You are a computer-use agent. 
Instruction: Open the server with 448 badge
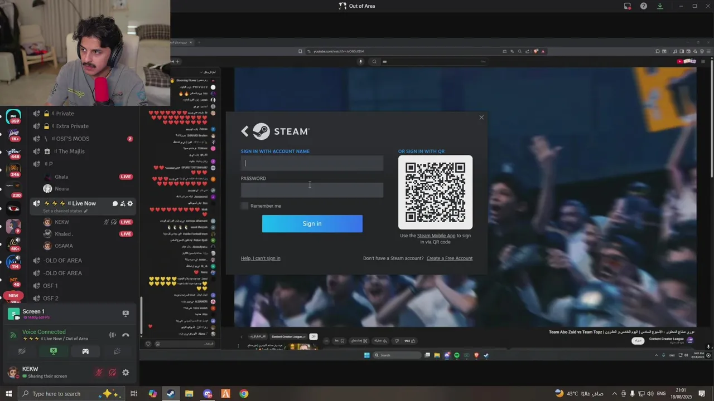point(13,152)
